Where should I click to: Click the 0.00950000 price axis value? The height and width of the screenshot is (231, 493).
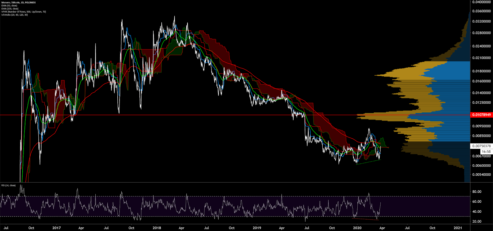click(481, 126)
